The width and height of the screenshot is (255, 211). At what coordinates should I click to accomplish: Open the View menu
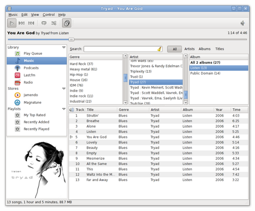[35, 15]
